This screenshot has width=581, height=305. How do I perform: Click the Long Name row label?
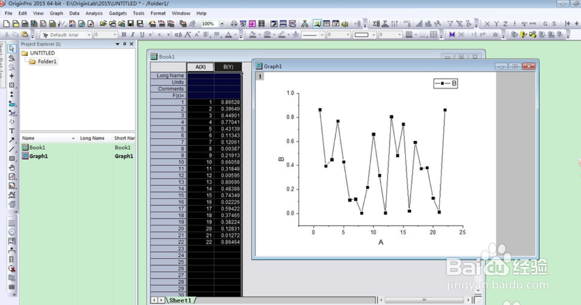[169, 75]
